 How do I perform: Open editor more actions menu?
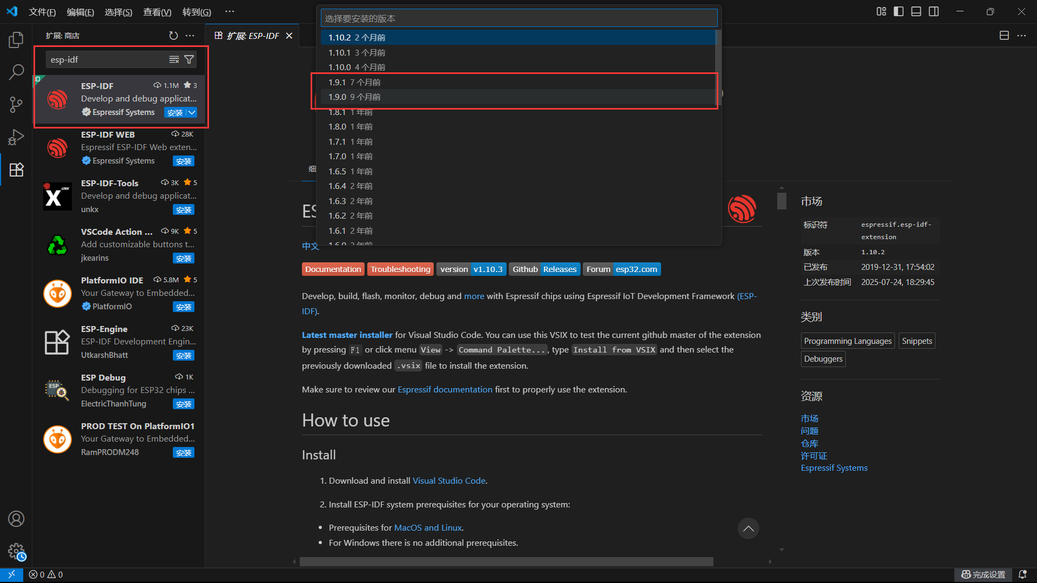[1021, 36]
